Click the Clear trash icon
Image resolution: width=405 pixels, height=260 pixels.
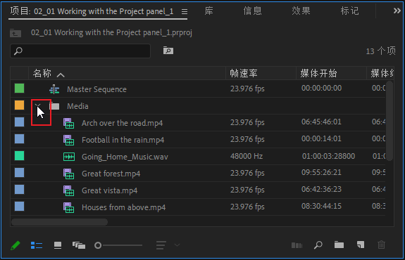(382, 245)
